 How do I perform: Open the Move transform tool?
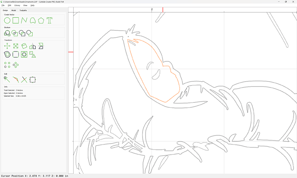7,46
